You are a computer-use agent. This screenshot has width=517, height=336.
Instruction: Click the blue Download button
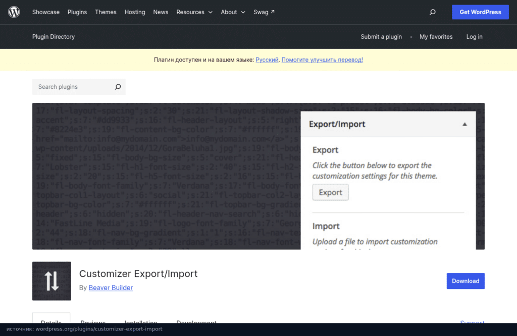tap(466, 281)
